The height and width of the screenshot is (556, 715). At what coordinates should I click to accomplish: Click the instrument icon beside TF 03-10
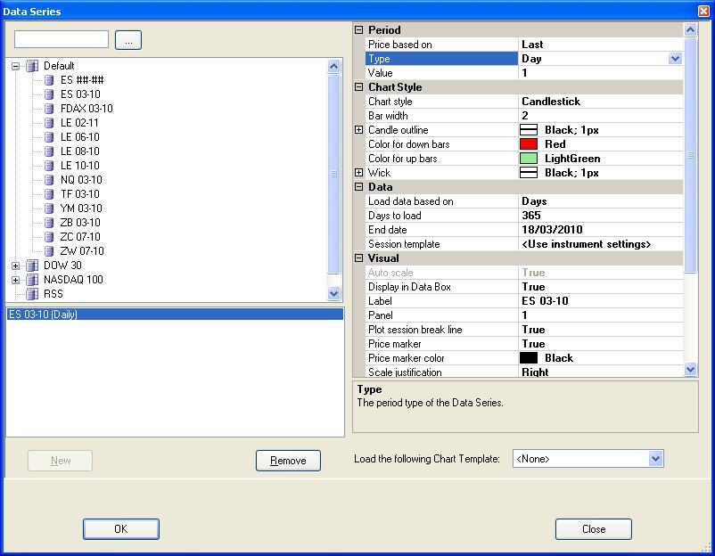[x=49, y=194]
